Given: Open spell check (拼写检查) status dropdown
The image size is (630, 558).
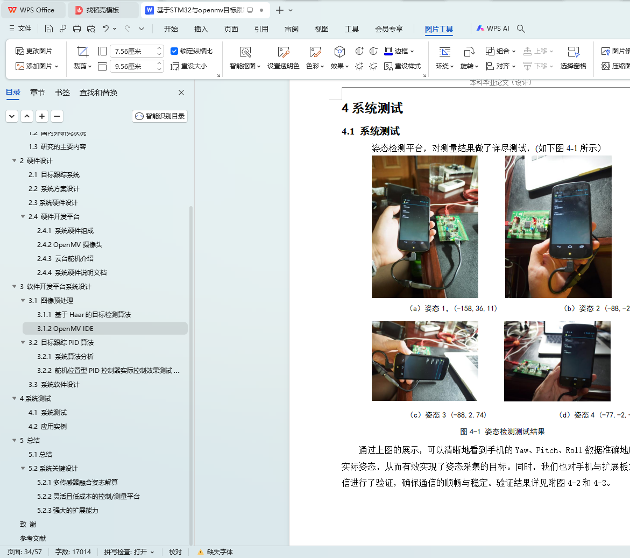Looking at the screenshot, I should [x=129, y=552].
